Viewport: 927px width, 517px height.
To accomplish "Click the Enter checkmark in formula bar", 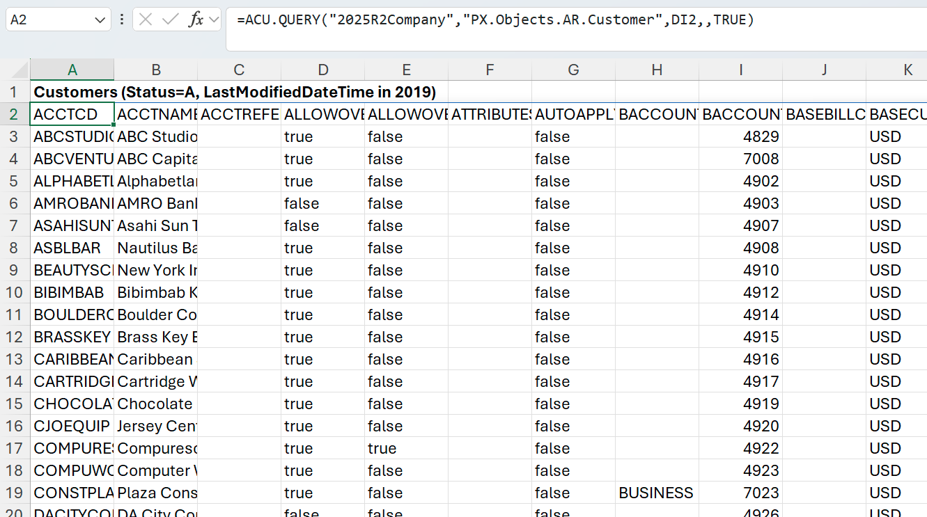I will click(x=170, y=19).
